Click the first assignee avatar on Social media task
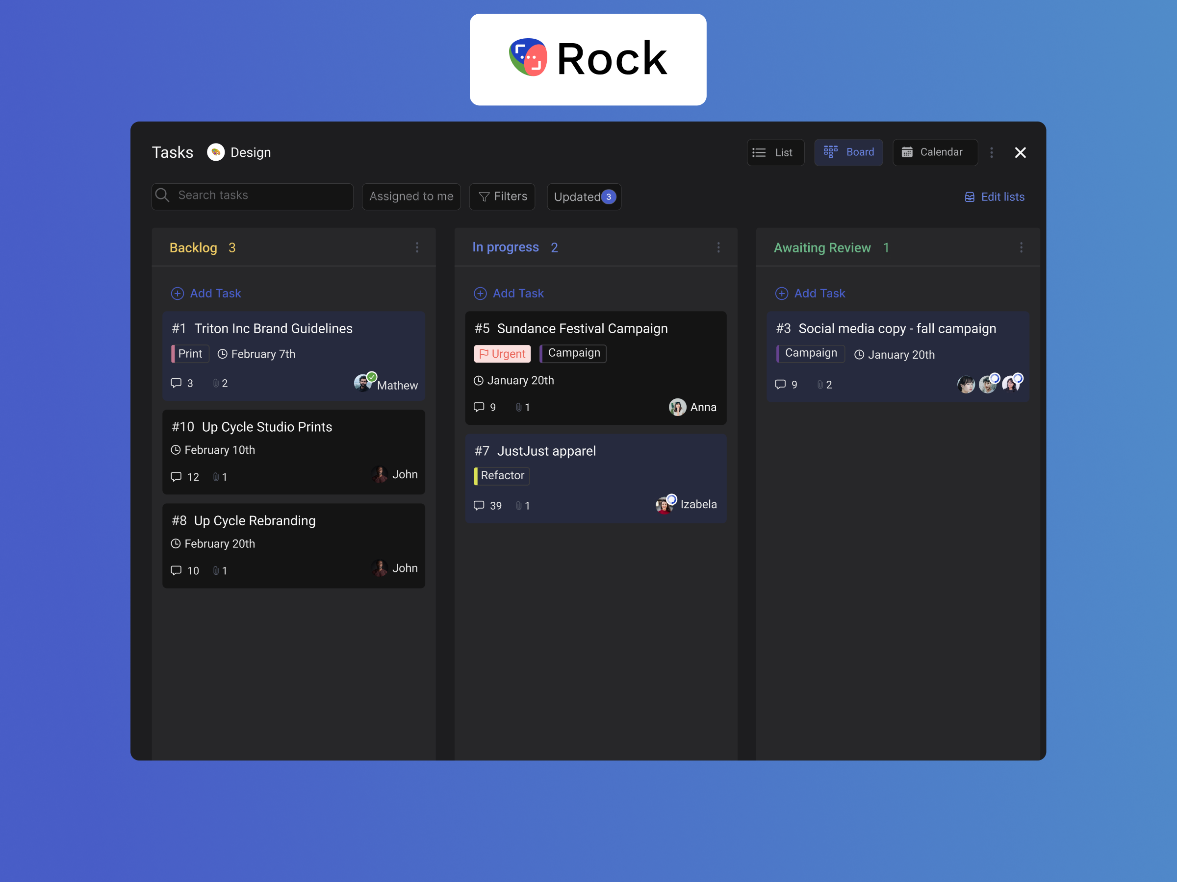 (x=966, y=384)
